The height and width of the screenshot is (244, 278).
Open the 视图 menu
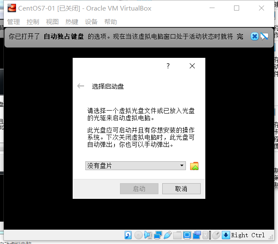pos(52,22)
